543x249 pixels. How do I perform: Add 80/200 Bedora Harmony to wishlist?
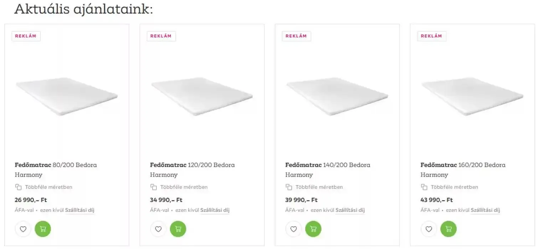coord(23,229)
